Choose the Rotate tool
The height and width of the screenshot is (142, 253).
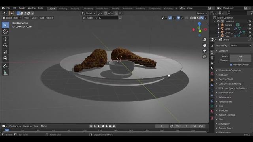coord(5,45)
